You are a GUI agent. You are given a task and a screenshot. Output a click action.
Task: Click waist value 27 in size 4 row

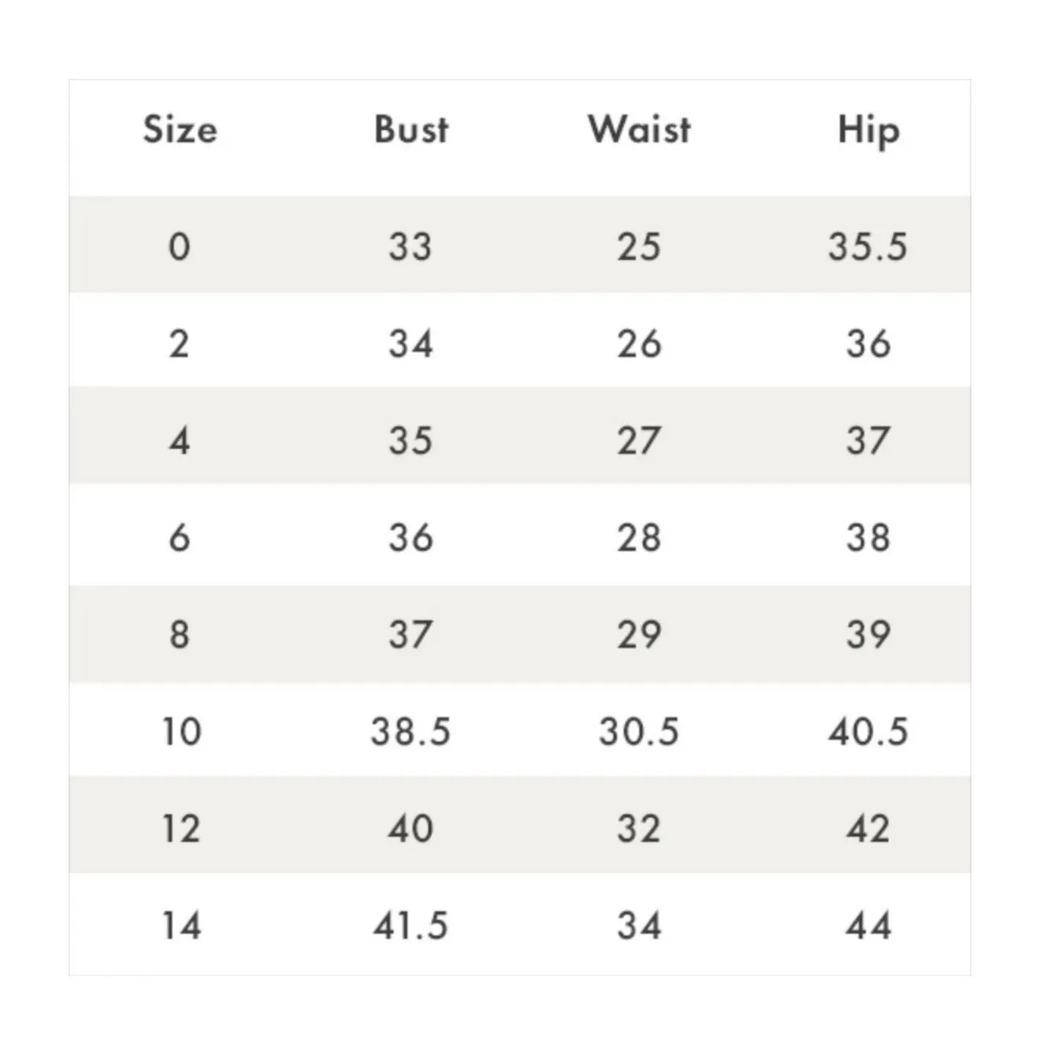click(x=639, y=440)
